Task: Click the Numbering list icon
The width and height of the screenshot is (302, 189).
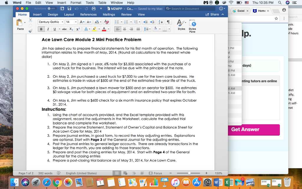Action: pos(126,22)
